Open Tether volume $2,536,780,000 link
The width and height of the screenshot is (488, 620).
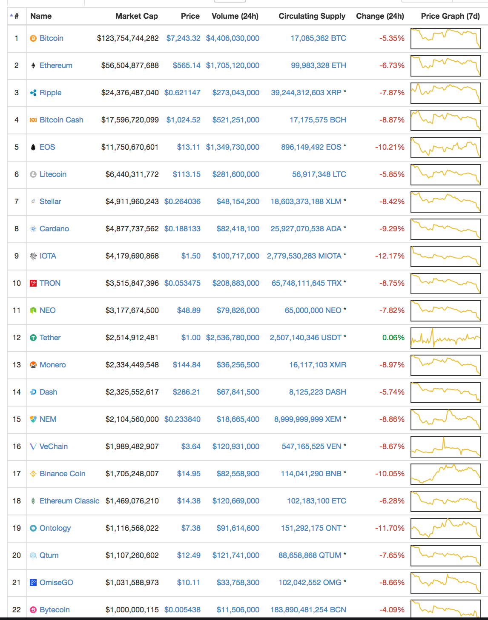(x=233, y=338)
